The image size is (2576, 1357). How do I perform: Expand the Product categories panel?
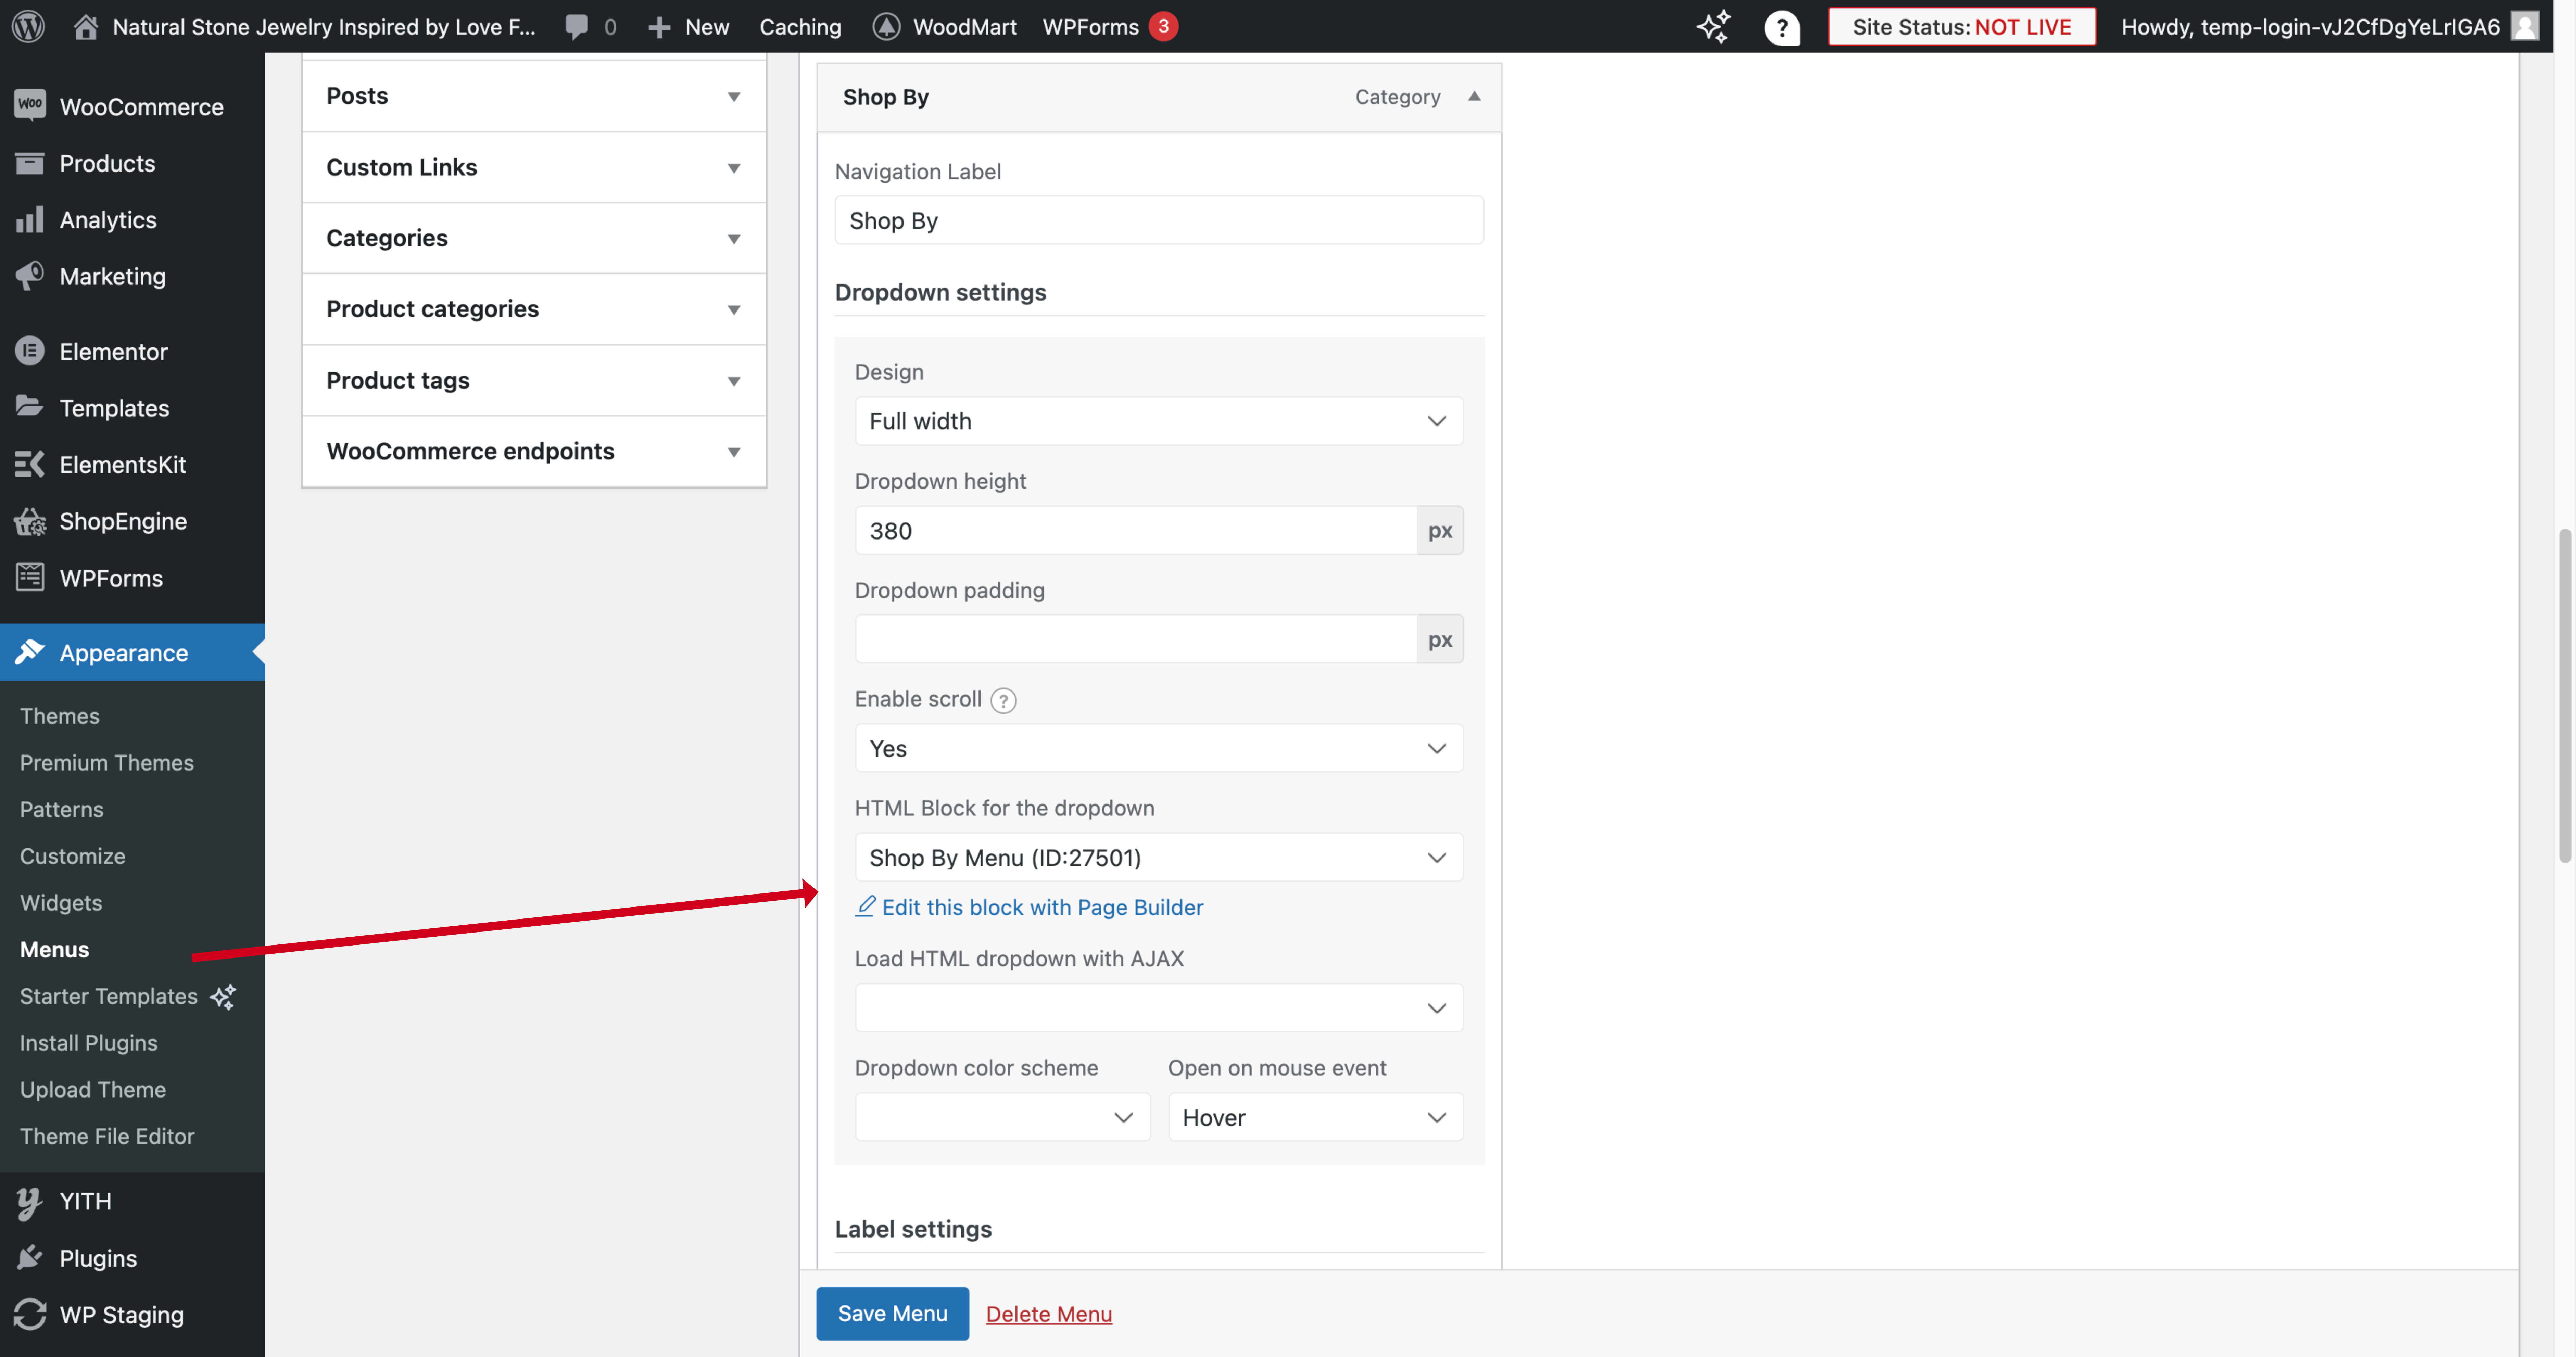tap(534, 309)
